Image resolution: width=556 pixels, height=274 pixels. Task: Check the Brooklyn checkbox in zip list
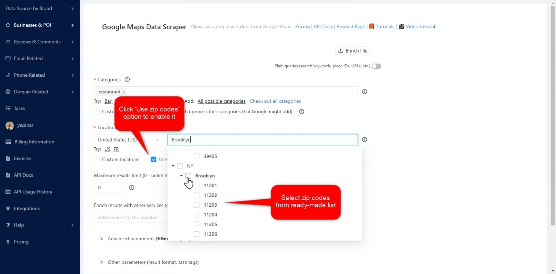coord(188,176)
